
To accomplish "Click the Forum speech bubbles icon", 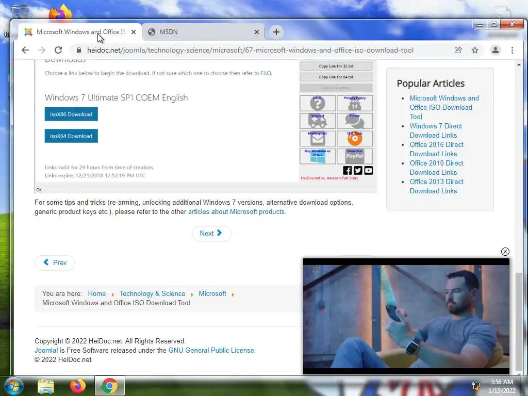I will tap(355, 121).
